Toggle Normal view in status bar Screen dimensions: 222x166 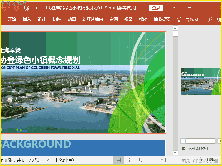(118, 160)
